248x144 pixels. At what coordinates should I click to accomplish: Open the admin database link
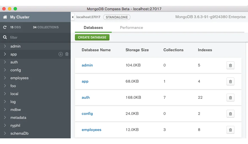coord(87,65)
